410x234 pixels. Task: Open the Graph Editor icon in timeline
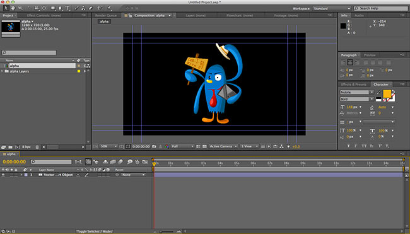[145, 162]
